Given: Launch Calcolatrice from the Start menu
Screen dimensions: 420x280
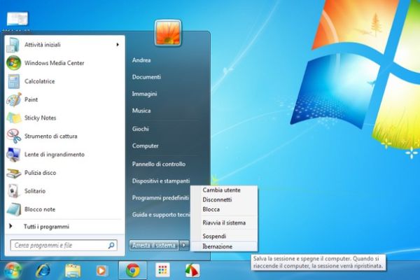Looking at the screenshot, I should click(x=40, y=81).
